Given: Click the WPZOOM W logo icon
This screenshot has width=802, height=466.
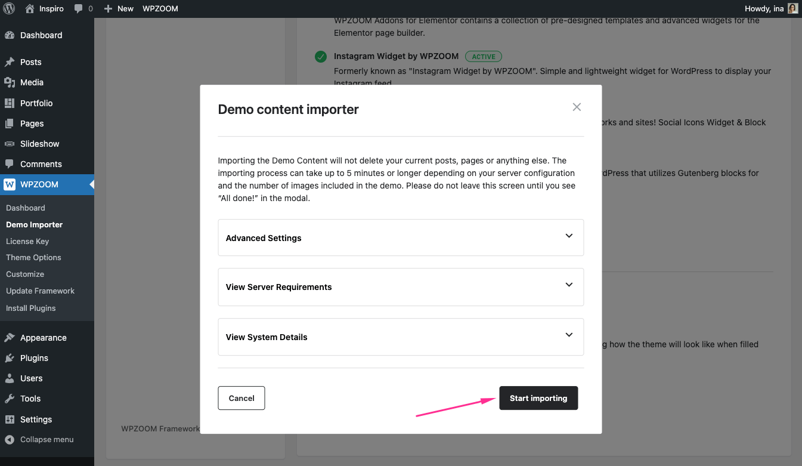Looking at the screenshot, I should click(10, 184).
